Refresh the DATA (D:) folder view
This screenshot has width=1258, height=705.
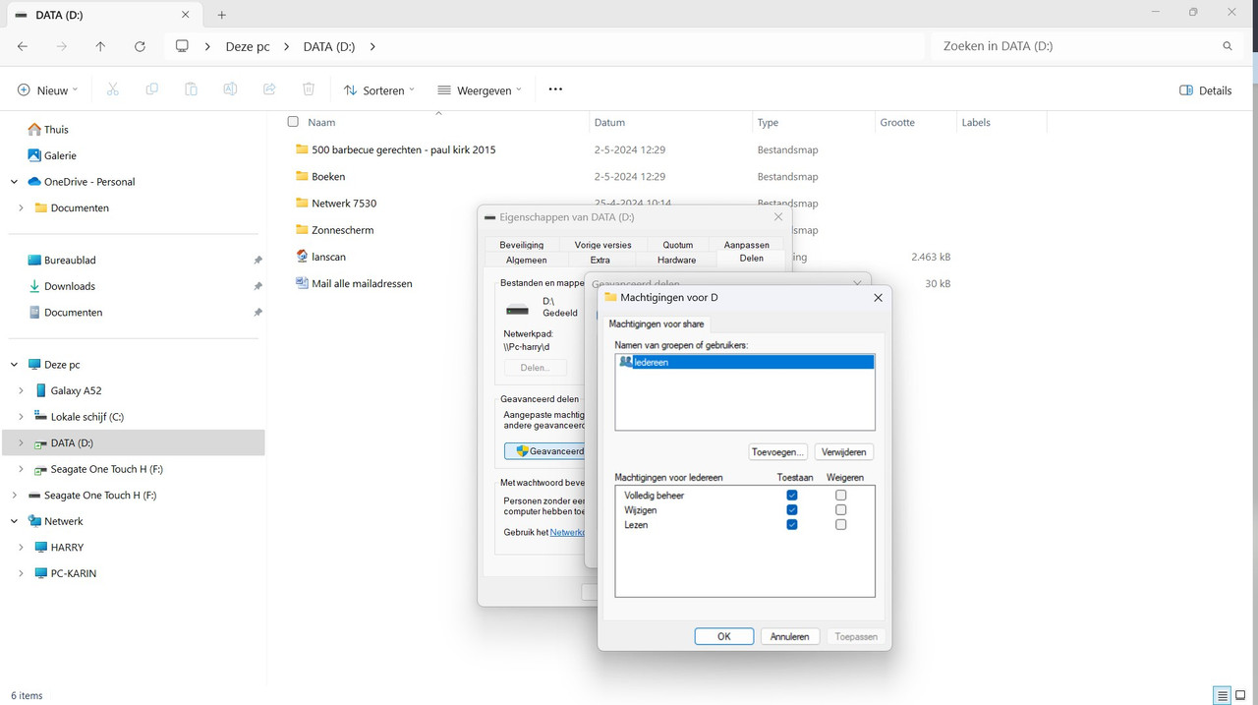140,46
